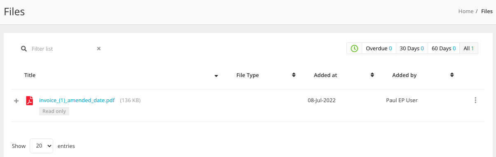Click the Read only badge
Viewport: 496px width, 157px height.
(54, 111)
